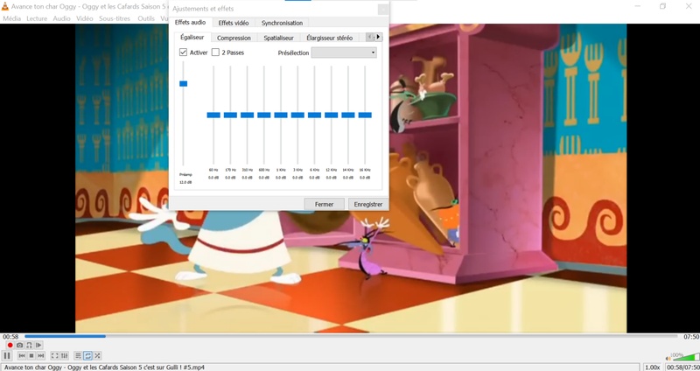Mute audio via the speaker icon
700x371 pixels.
[x=668, y=358]
